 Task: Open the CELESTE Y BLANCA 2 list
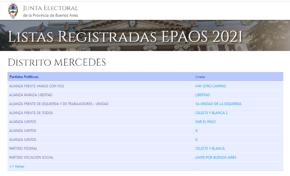pyautogui.click(x=211, y=113)
